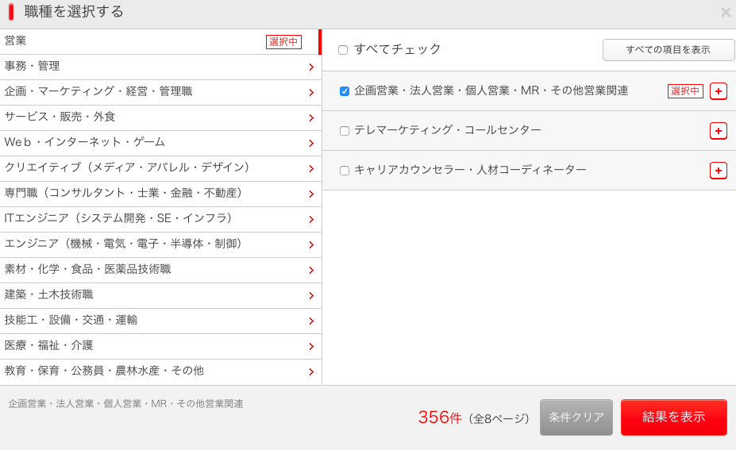Expand the 企画・マーケティング・経営・管理職 category arrow
The width and height of the screenshot is (736, 450).
pos(311,93)
